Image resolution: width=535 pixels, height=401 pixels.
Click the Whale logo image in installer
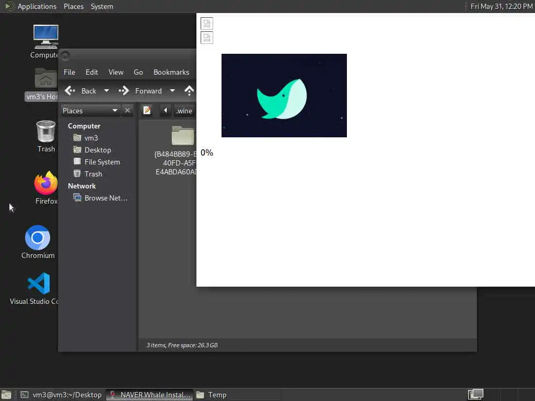[284, 96]
